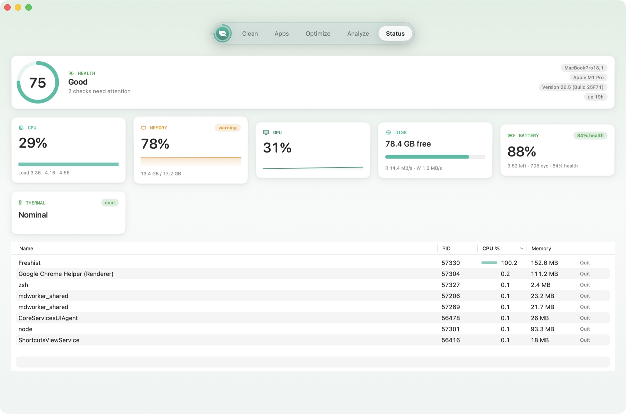Quit ShortcutsViewService process
Image resolution: width=626 pixels, height=414 pixels.
click(x=585, y=340)
